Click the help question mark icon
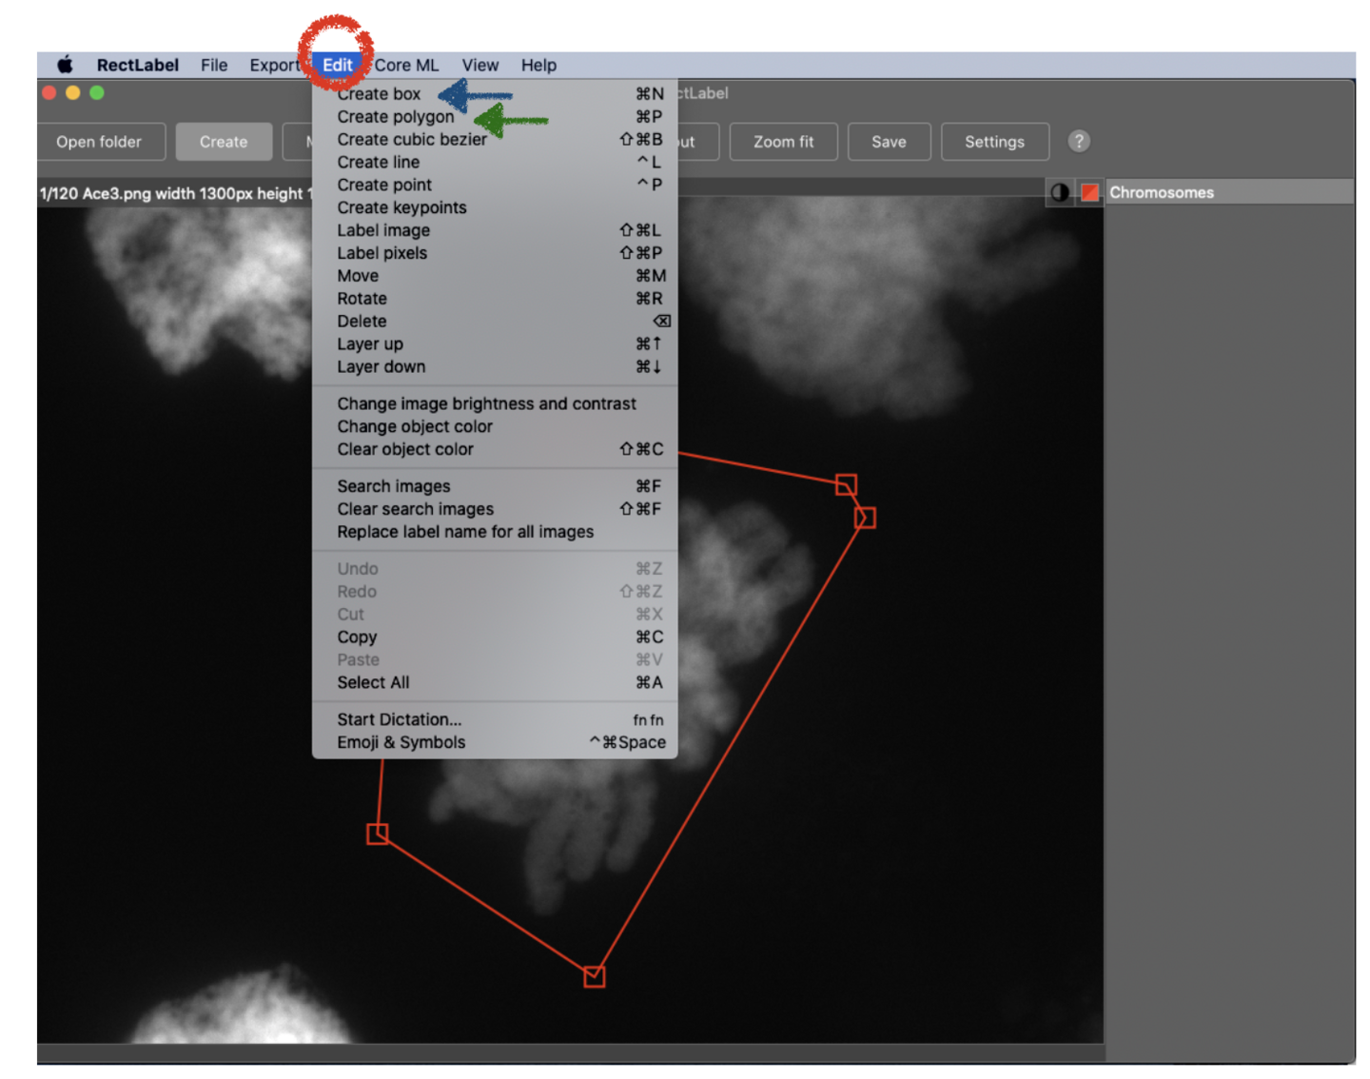Image resolution: width=1370 pixels, height=1079 pixels. pyautogui.click(x=1078, y=142)
